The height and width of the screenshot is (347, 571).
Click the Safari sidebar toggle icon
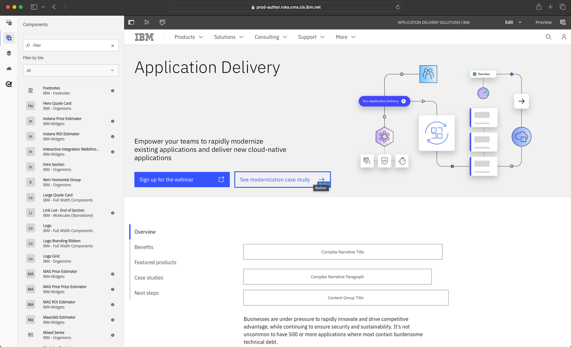34,7
